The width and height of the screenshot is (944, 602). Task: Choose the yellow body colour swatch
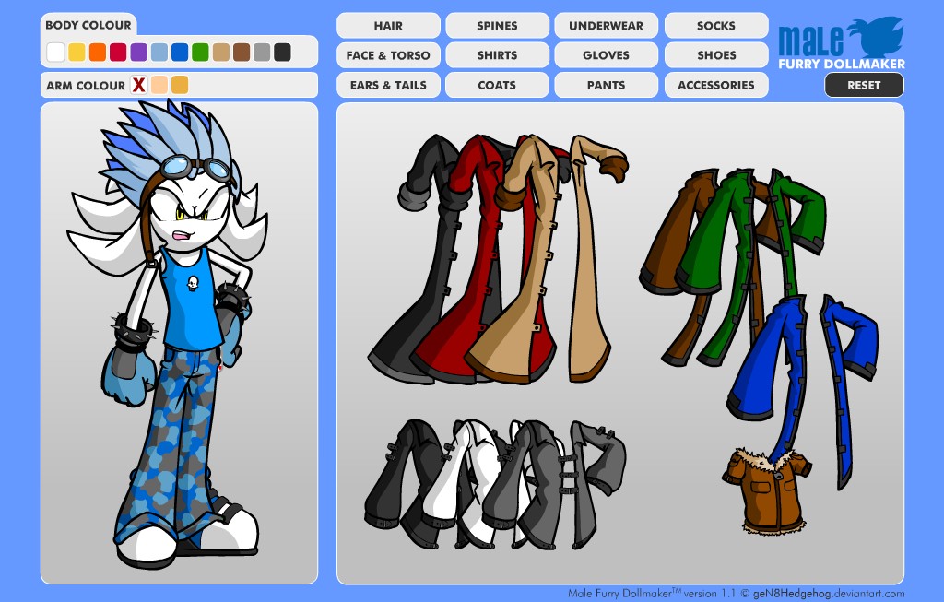(77, 53)
